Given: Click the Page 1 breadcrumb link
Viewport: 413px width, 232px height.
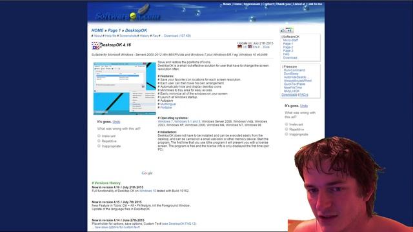Looking at the screenshot, I should pyautogui.click(x=114, y=30).
